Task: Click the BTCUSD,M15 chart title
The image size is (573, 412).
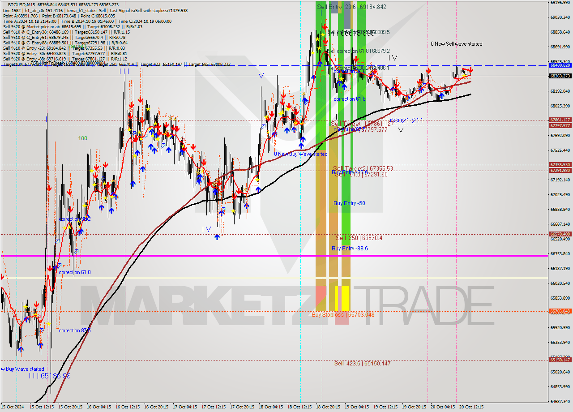Action: tap(64, 4)
